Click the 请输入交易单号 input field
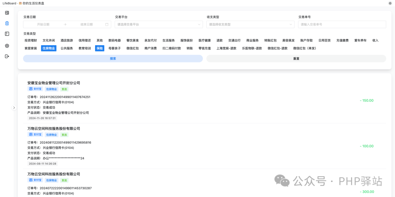 click(342, 24)
